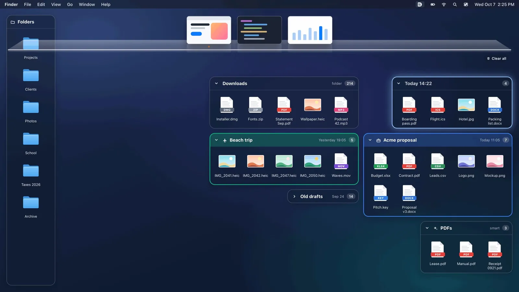Image resolution: width=519 pixels, height=292 pixels.
Task: Click the Pitch.key presentation file
Action: (380, 193)
